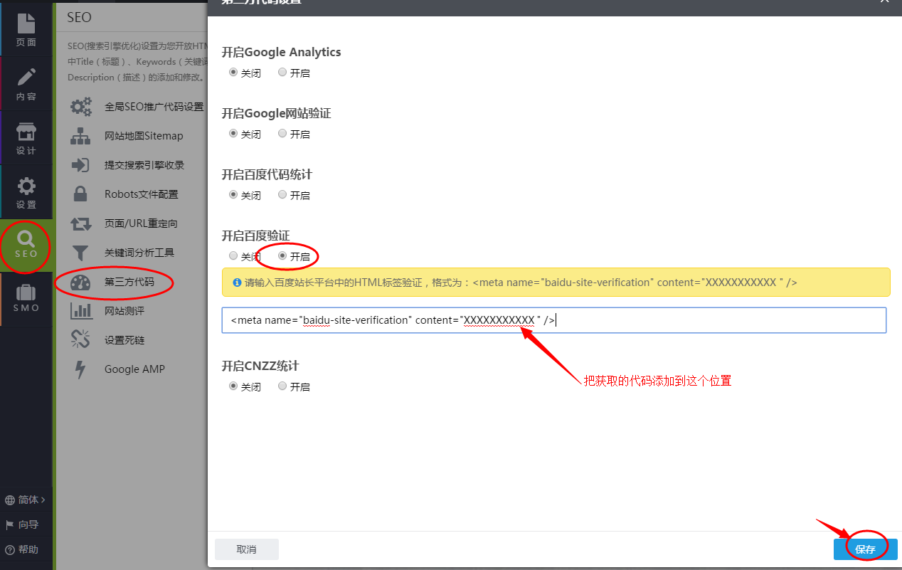Click the Google AMP lightning icon
Viewport: 902px width, 570px height.
pos(80,369)
